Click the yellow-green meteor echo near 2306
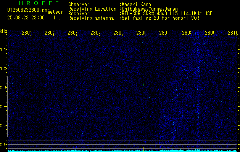This screenshot has height=152, width=240. pyautogui.click(x=143, y=84)
